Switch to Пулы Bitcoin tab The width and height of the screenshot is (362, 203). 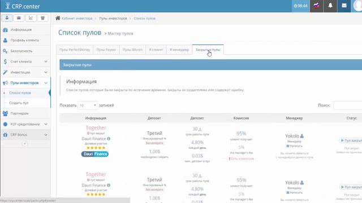[132, 50]
